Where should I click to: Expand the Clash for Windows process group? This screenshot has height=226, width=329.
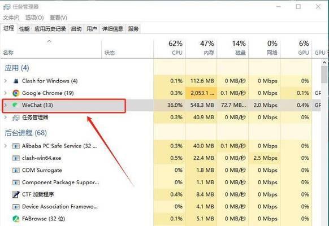[6, 81]
